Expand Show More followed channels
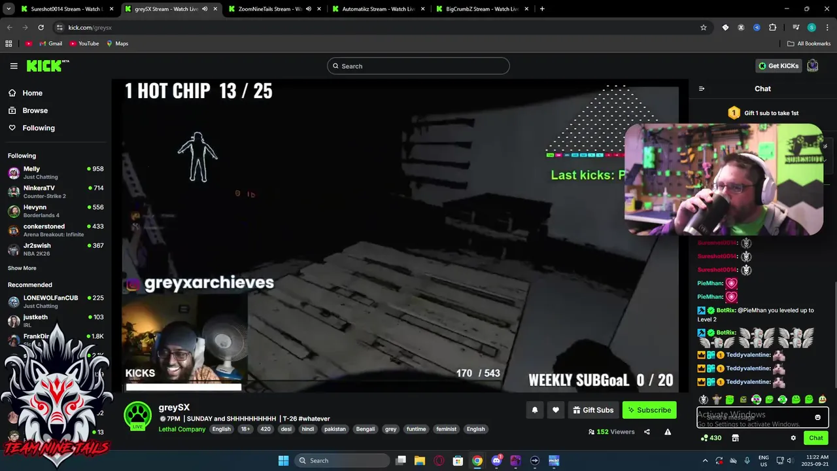 pos(22,268)
